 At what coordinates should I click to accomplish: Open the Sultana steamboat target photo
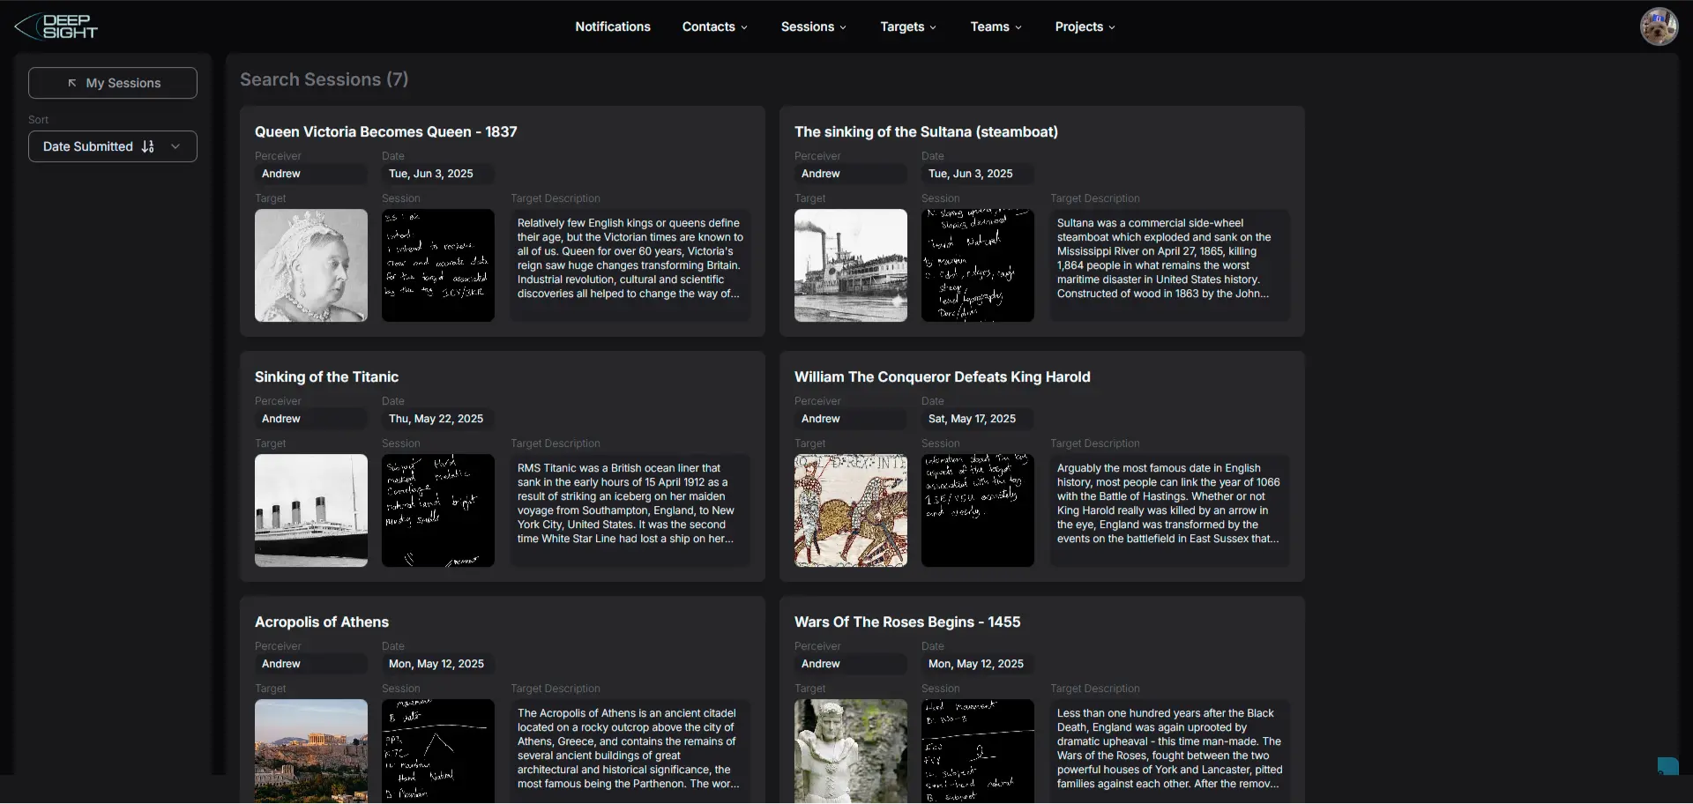[x=851, y=265]
